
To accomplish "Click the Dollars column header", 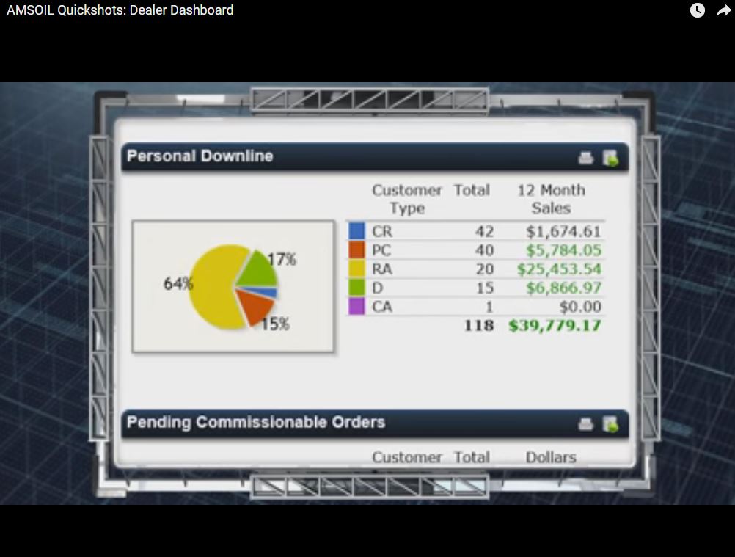I will 551,457.
